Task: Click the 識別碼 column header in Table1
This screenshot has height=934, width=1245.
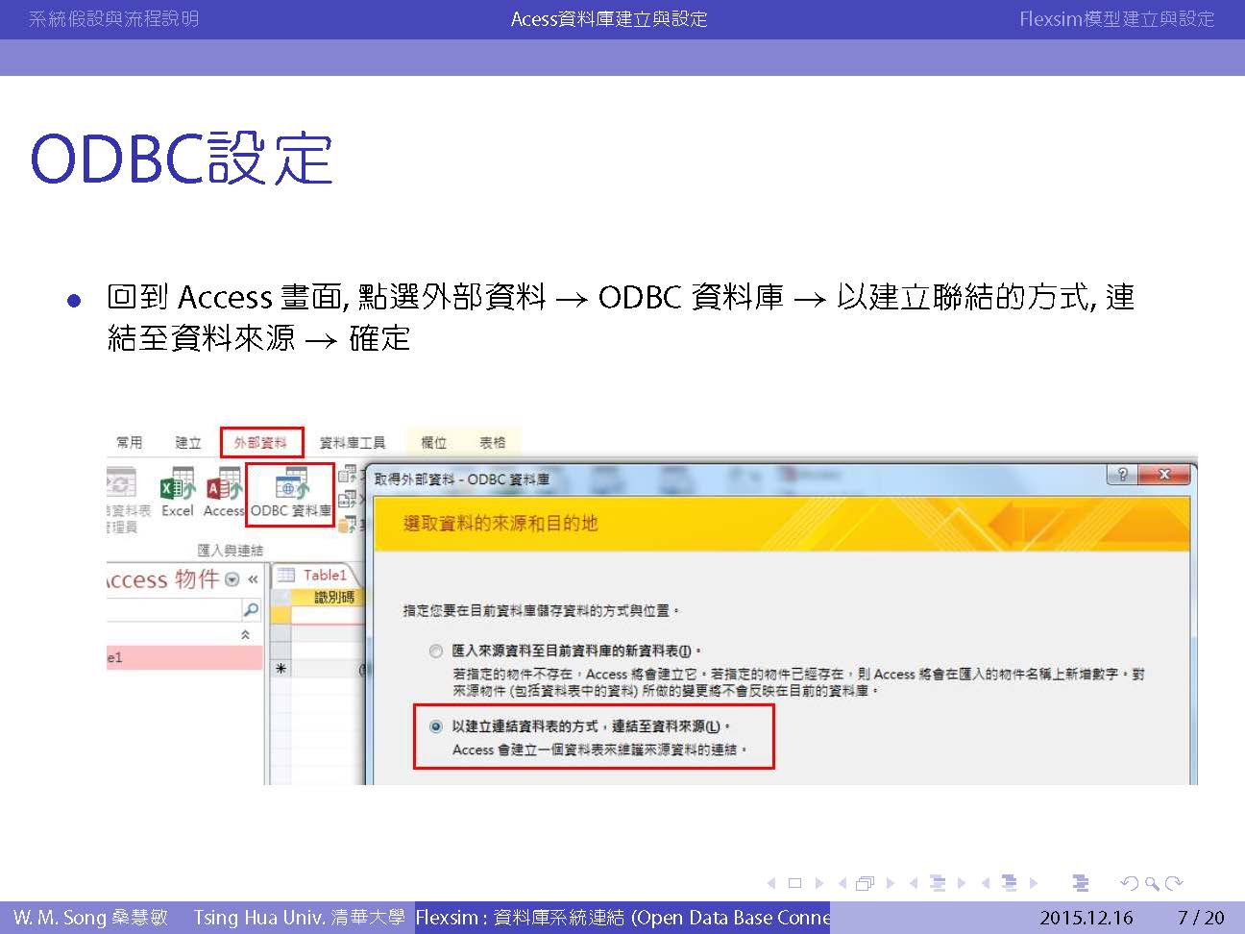Action: pyautogui.click(x=333, y=598)
